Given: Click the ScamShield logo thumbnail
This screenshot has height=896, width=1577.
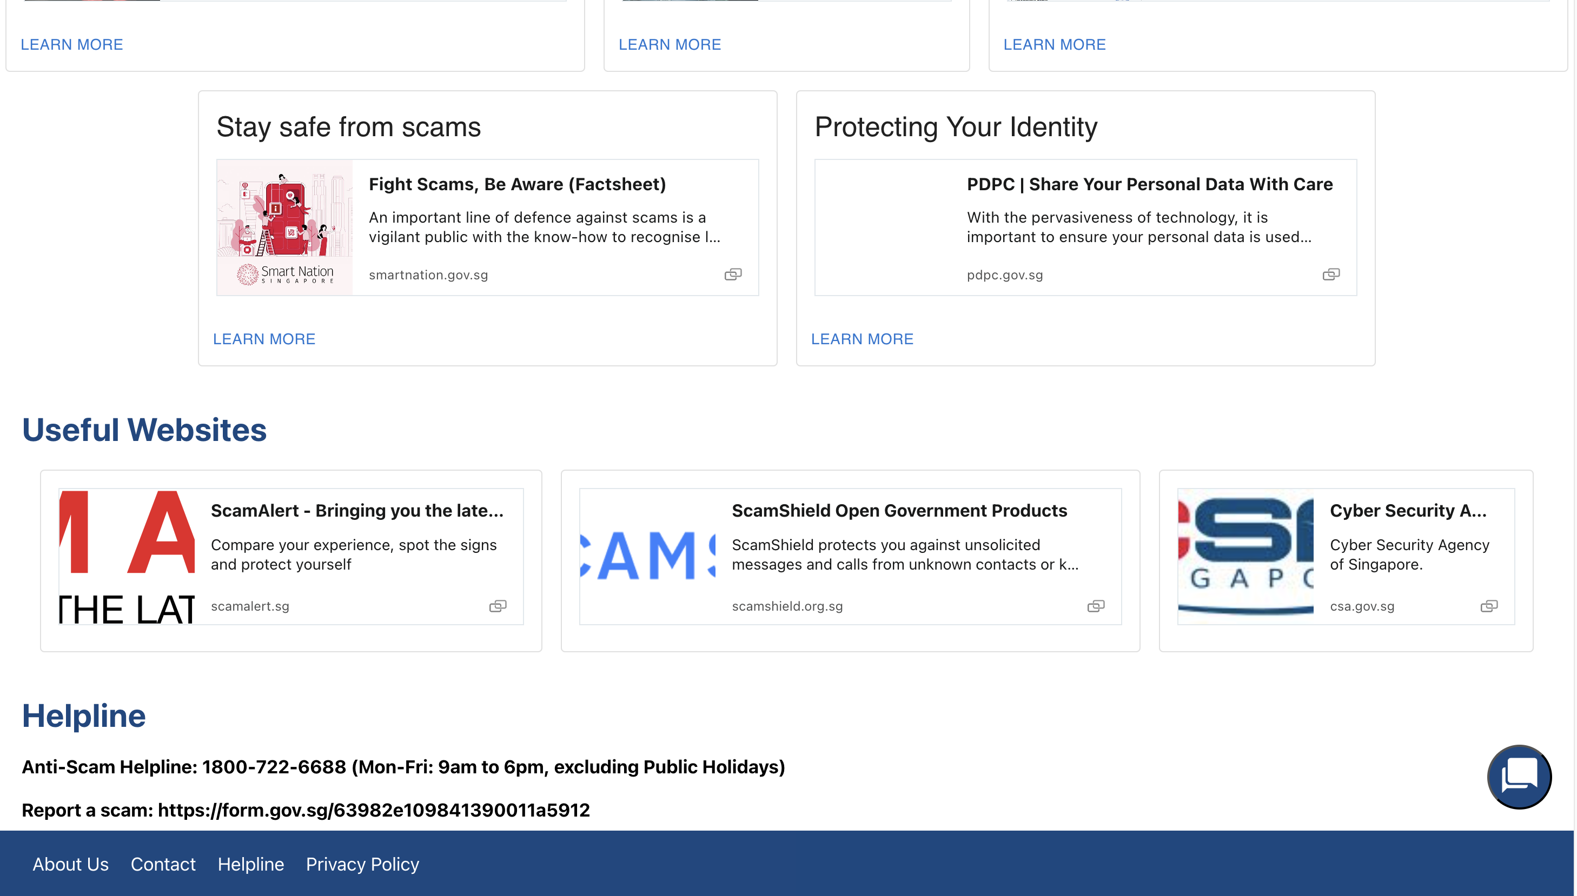Looking at the screenshot, I should (647, 556).
